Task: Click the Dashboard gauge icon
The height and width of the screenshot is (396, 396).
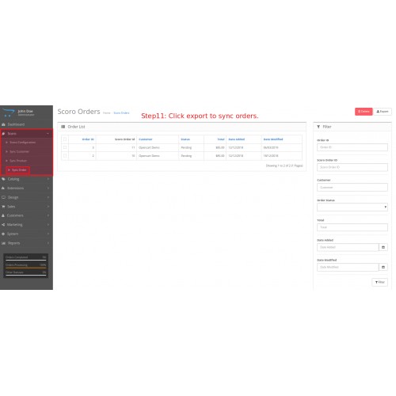Action: click(x=3, y=124)
